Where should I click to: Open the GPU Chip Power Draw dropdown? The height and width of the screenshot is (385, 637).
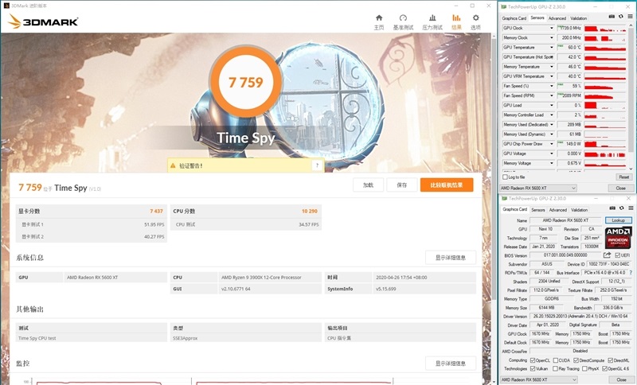[x=551, y=144]
